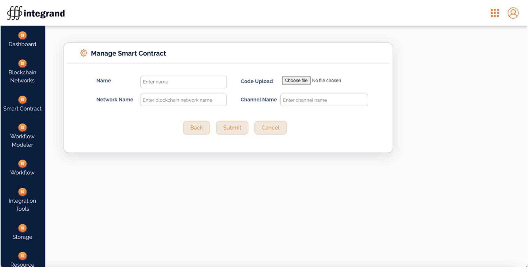Click the Dashboard sidebar icon
This screenshot has width=528, height=267.
tap(22, 35)
